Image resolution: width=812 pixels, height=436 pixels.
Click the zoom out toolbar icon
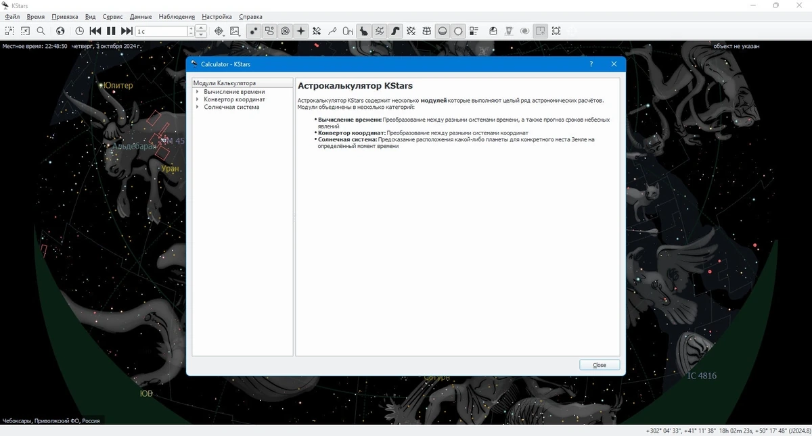click(25, 31)
